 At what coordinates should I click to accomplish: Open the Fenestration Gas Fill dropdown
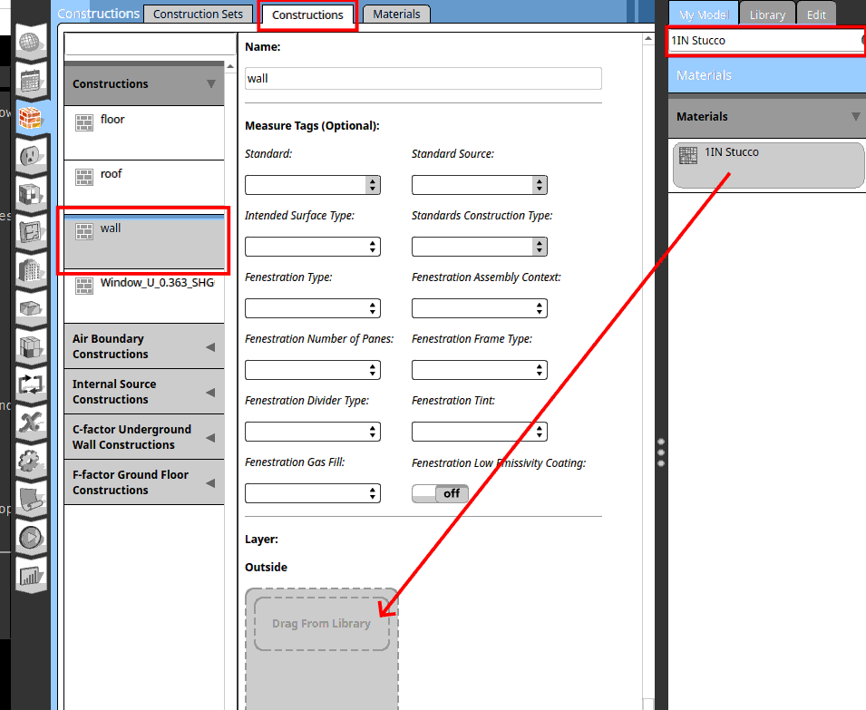(312, 493)
